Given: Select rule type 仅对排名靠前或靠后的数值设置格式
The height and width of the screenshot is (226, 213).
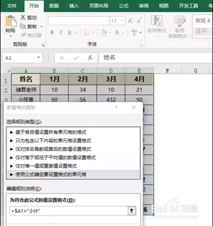Looking at the screenshot, I should tap(73, 149).
